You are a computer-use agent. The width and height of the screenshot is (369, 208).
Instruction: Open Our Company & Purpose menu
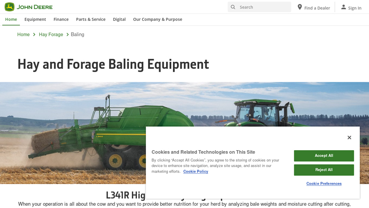point(157,19)
